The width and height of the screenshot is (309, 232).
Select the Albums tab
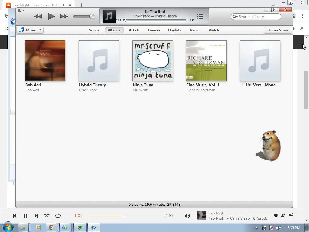[x=114, y=30]
